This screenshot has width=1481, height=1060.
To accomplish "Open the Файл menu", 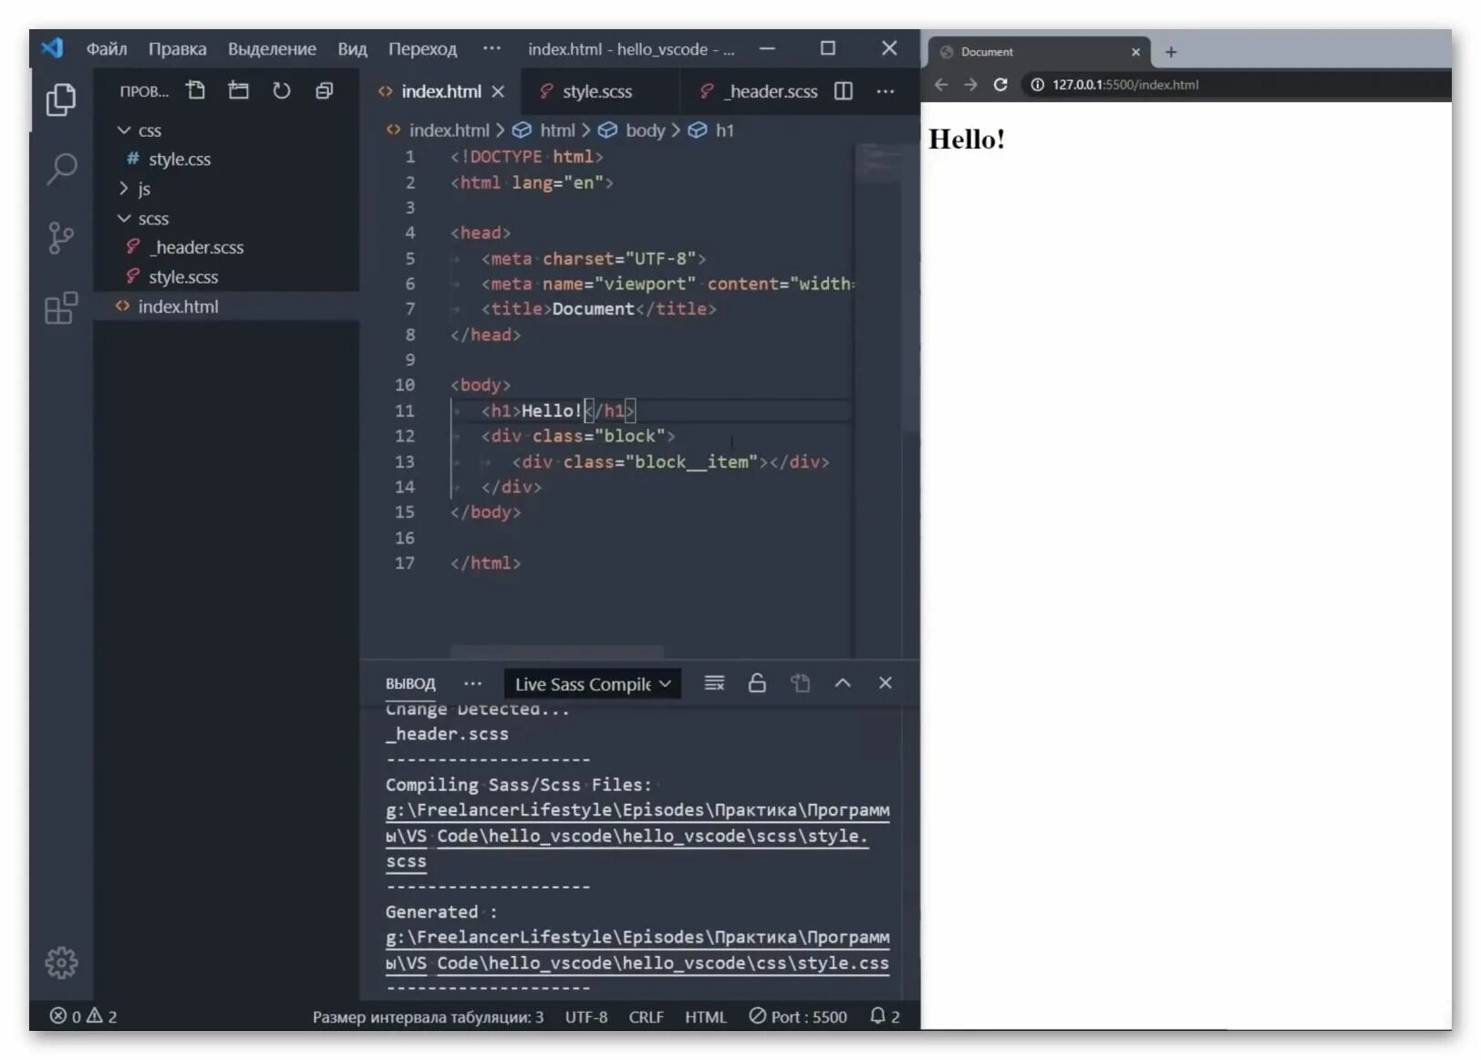I will click(107, 48).
